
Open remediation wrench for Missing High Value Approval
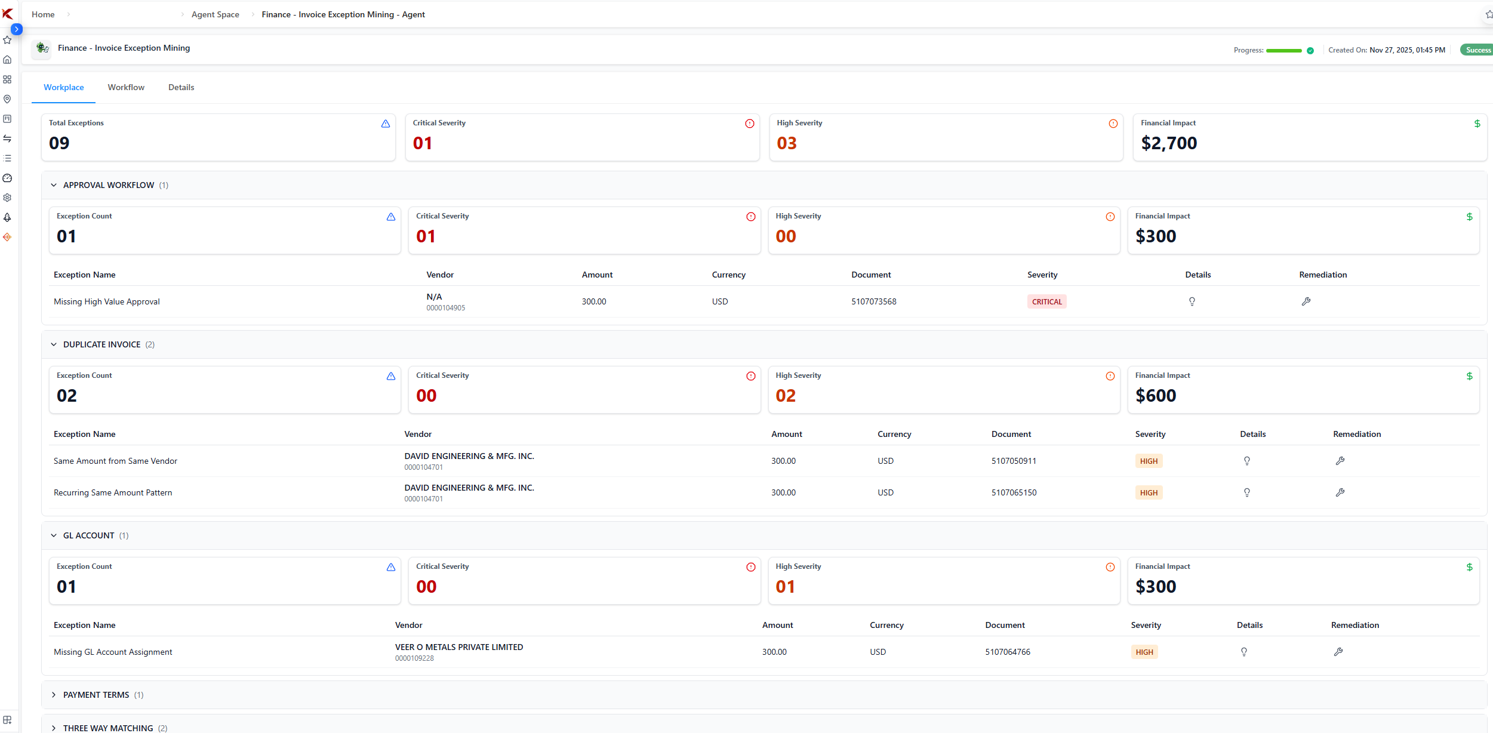click(1306, 301)
